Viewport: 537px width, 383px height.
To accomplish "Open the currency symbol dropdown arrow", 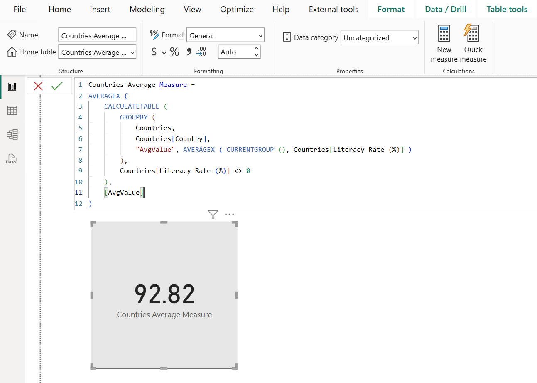I will (164, 52).
